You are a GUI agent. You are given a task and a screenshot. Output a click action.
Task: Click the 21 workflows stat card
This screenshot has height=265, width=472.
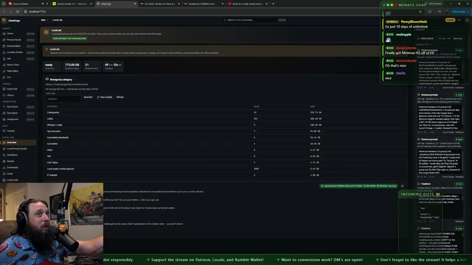(91, 66)
